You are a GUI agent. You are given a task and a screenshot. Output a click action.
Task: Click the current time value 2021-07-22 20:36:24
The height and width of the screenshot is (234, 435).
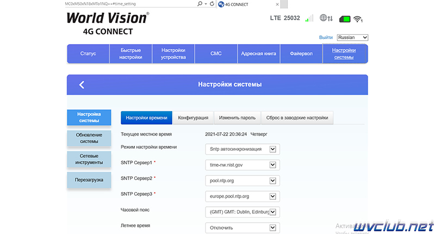226,134
